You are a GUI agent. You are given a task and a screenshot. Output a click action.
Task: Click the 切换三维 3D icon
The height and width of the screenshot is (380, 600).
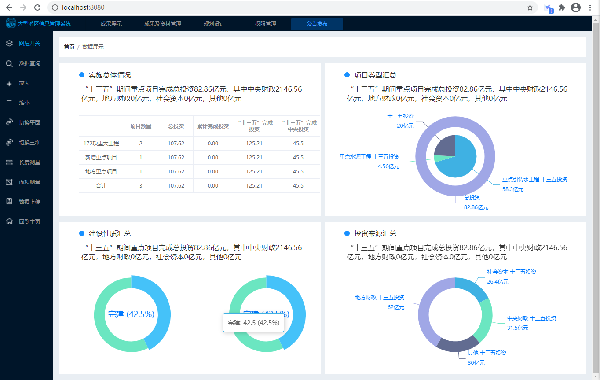(x=9, y=143)
